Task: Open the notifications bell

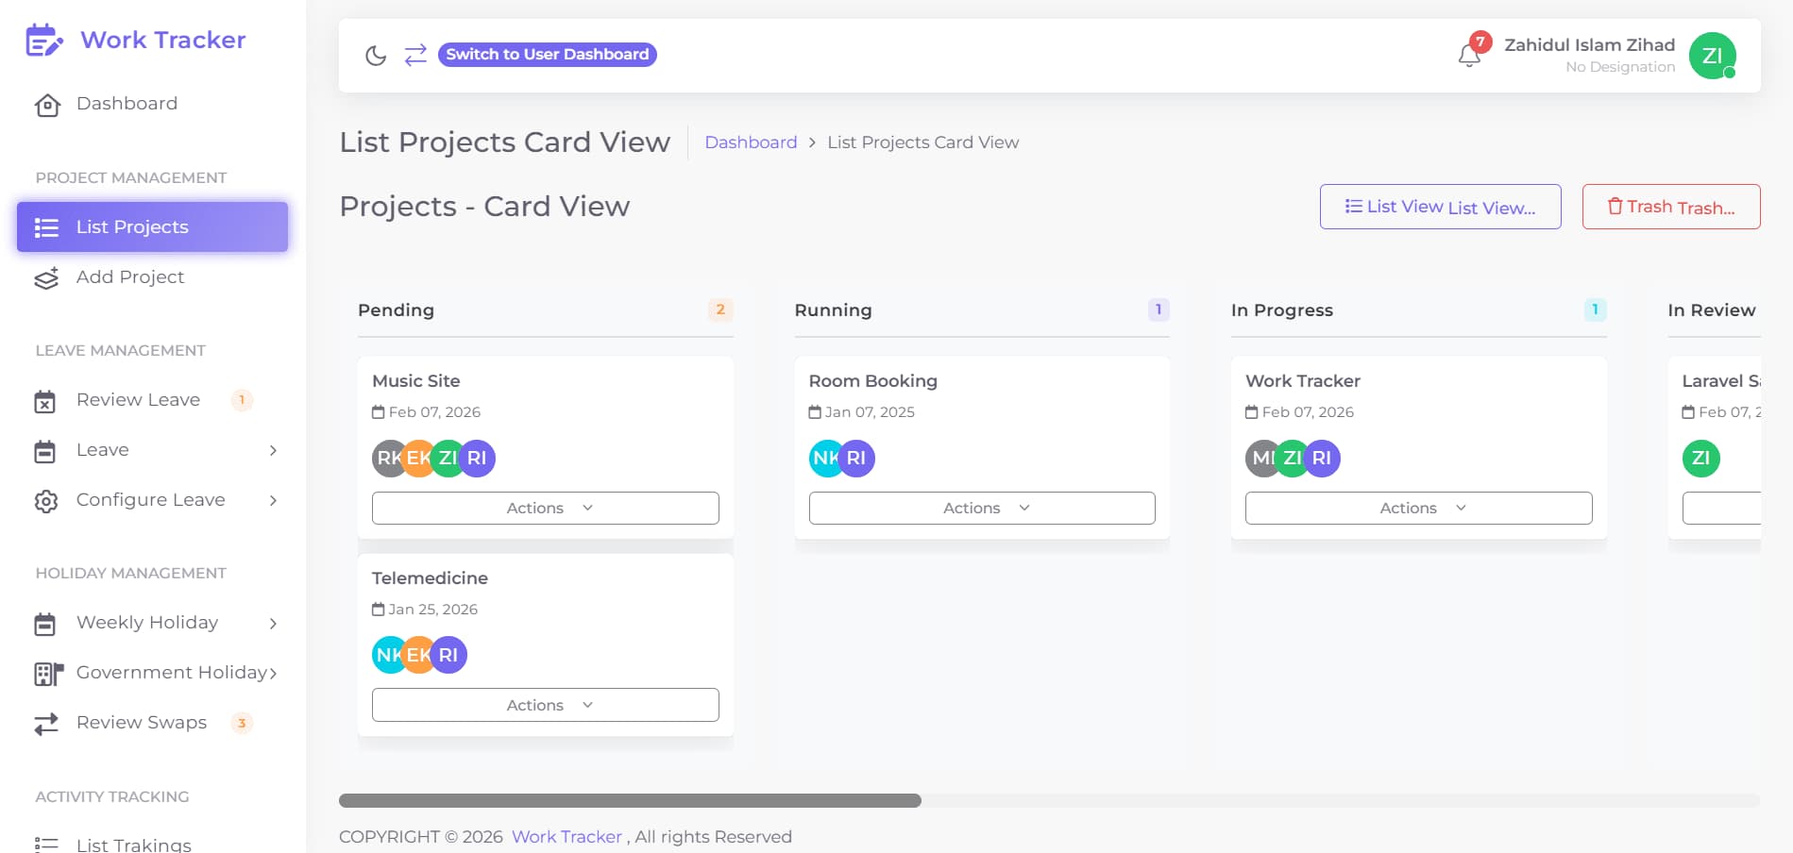Action: pos(1469,56)
